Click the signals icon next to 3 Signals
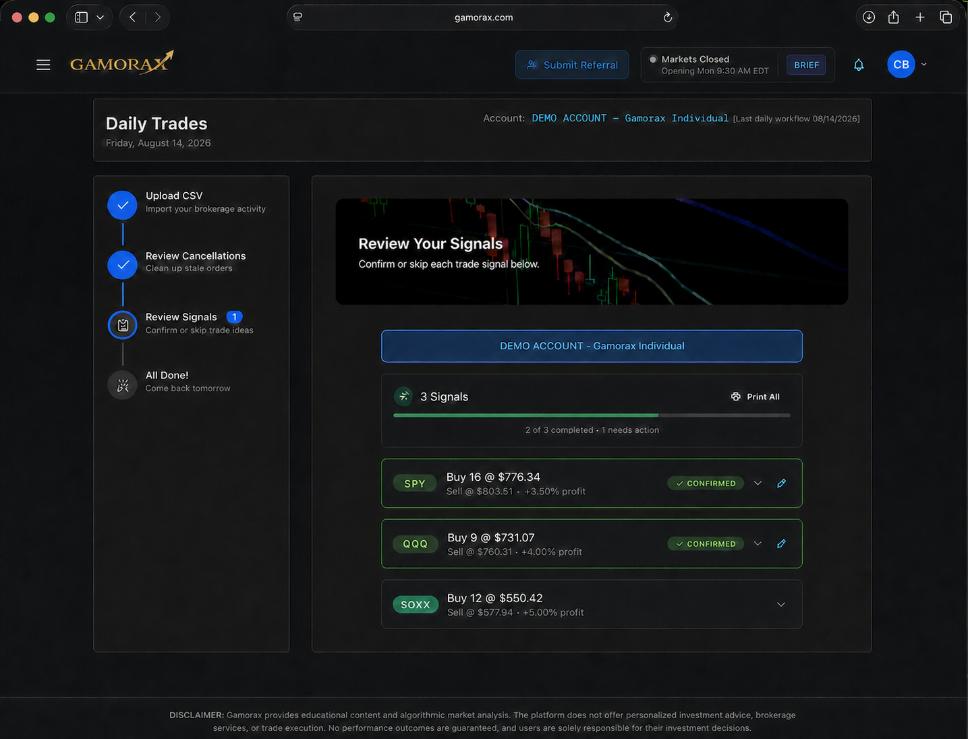Screen dimensions: 968x739 pos(403,396)
